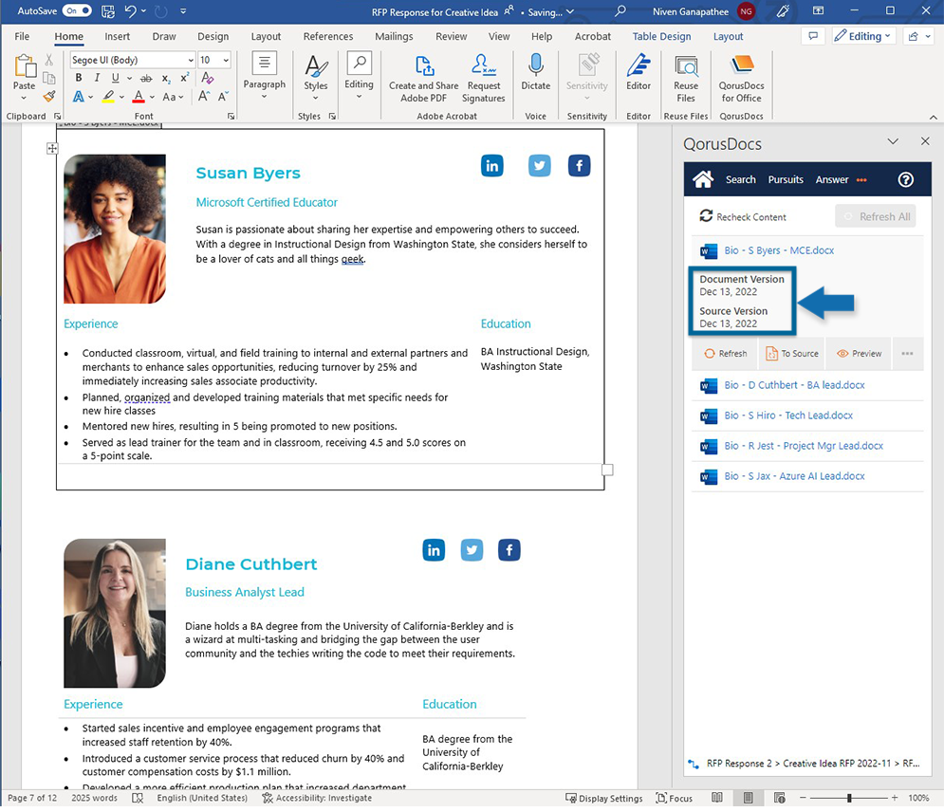944x812 pixels.
Task: Click the Clear All Formatting icon
Action: coord(207,78)
